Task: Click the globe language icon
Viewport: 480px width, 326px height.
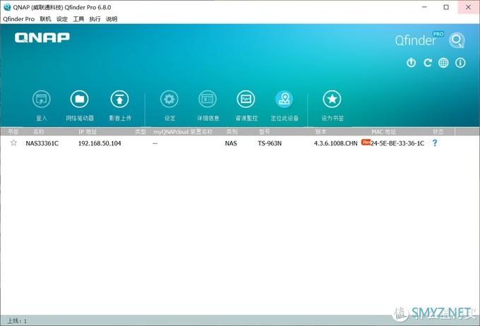Action: click(443, 63)
